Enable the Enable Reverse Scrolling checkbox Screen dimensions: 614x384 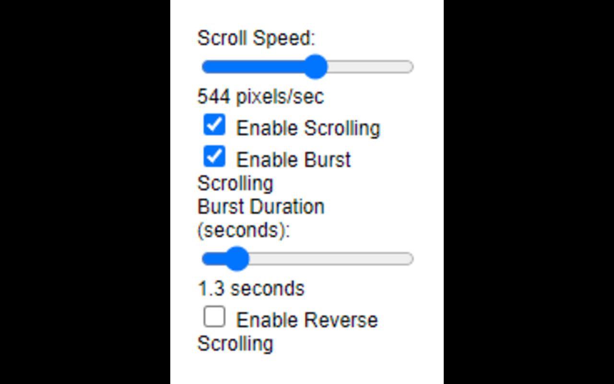pos(215,317)
